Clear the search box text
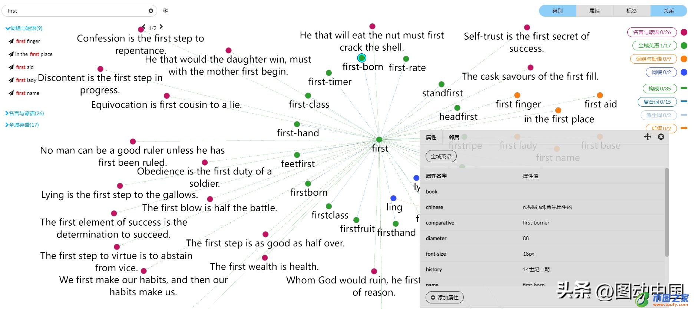The height and width of the screenshot is (309, 694). 151,11
